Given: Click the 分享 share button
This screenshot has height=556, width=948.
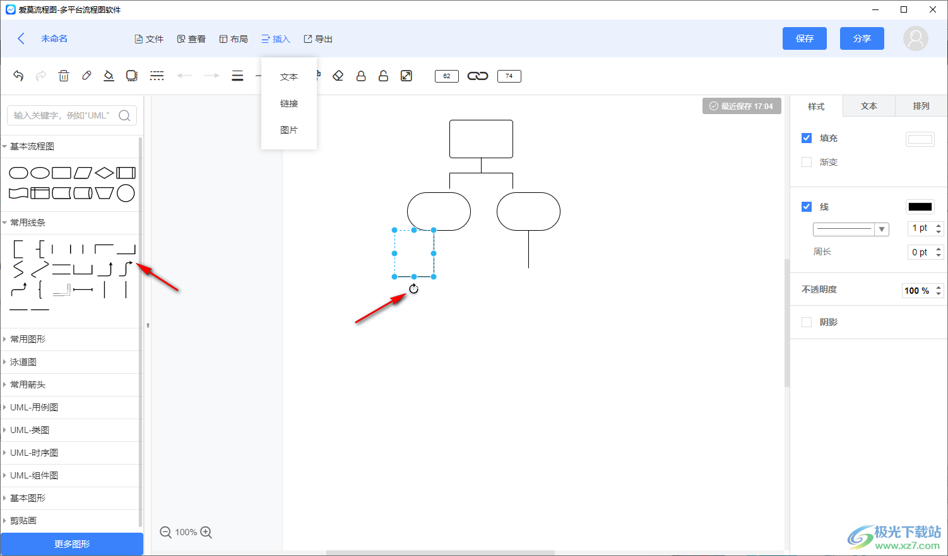Looking at the screenshot, I should (862, 38).
